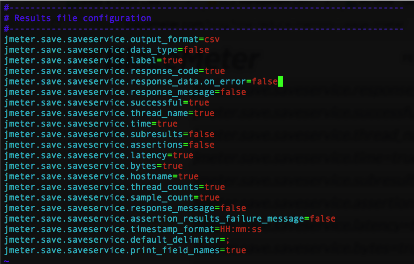Click the label=true value

[x=172, y=61]
